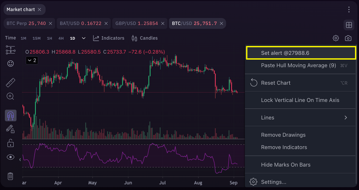359x190 pixels.
Task: Hide all drawings using the eye icon
Action: coord(10,157)
